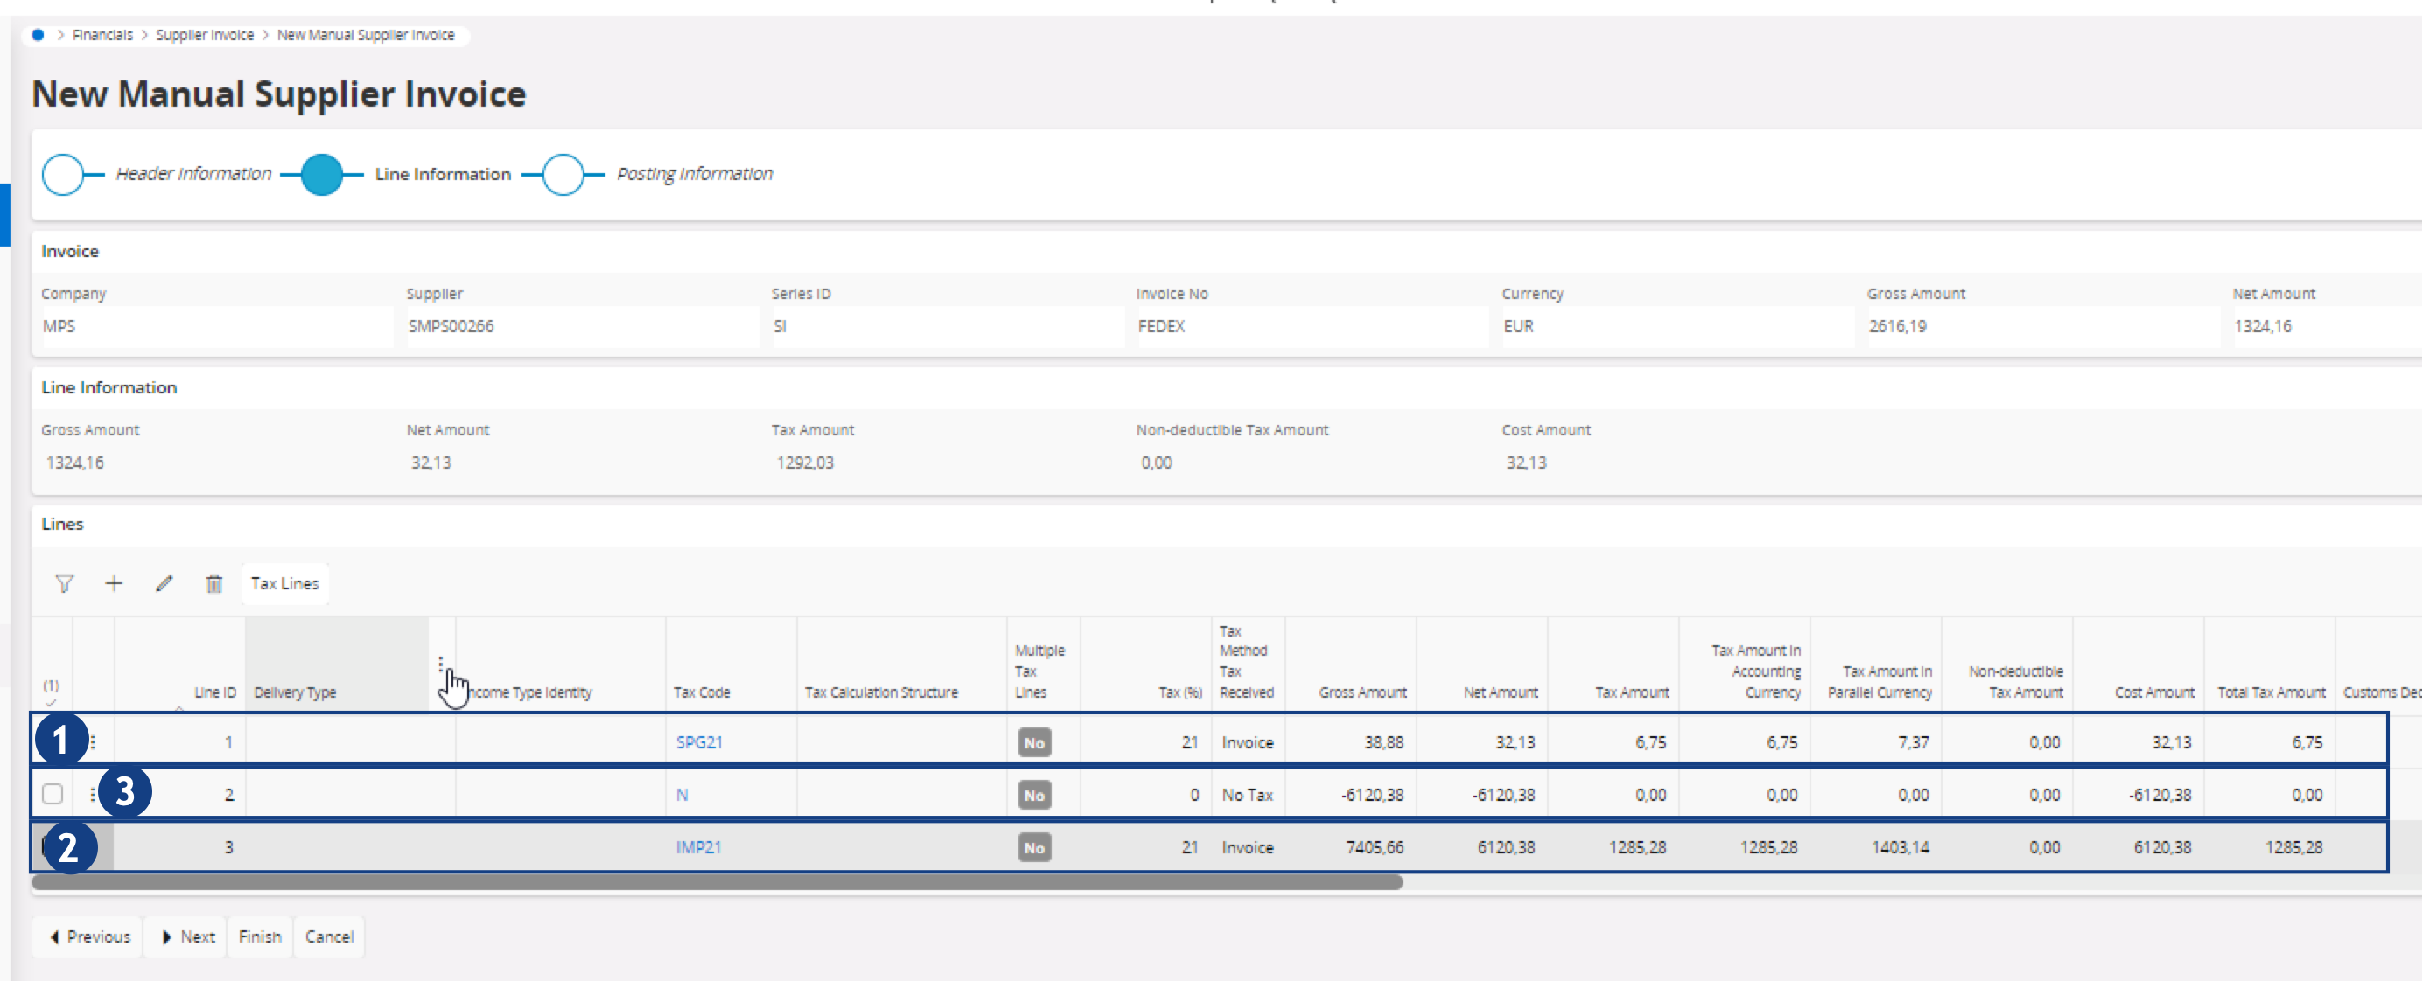Delete selected line with trash icon

point(213,583)
